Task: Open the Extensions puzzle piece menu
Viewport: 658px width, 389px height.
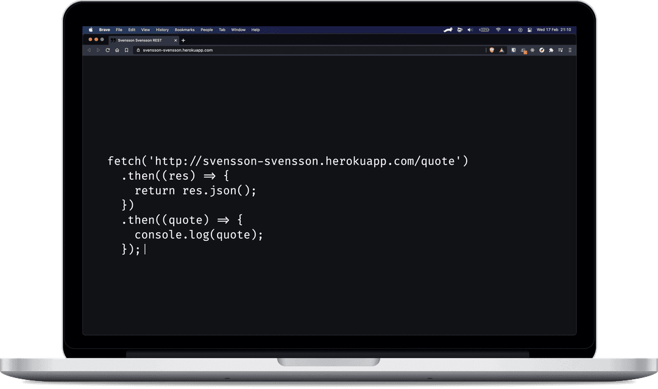Action: coord(551,50)
